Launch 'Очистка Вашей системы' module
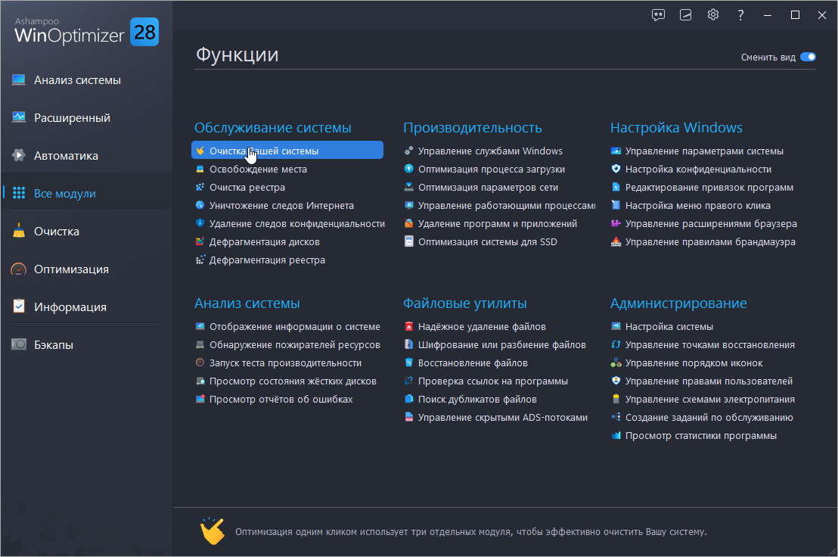 pyautogui.click(x=287, y=150)
